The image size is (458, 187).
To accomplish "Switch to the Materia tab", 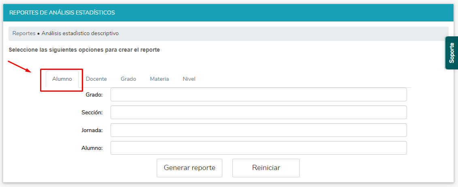I will pyautogui.click(x=160, y=79).
